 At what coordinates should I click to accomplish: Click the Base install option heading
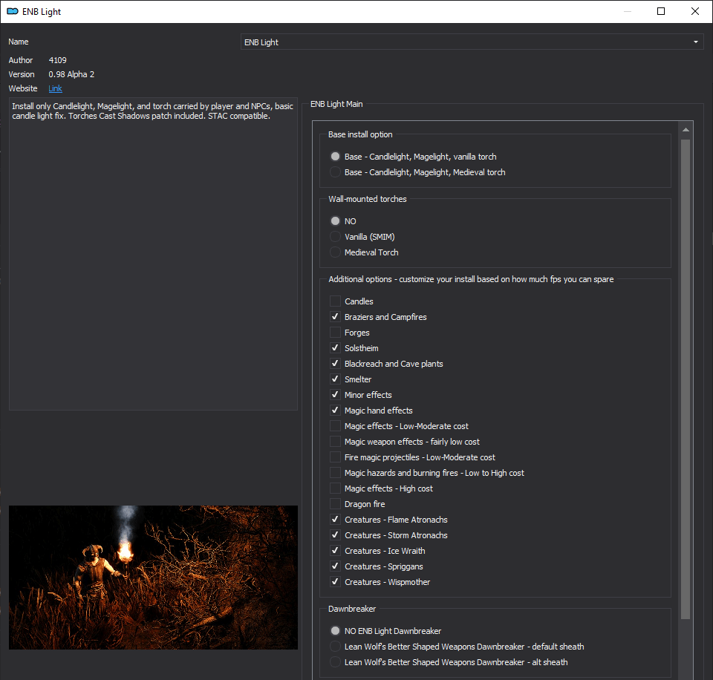click(360, 134)
